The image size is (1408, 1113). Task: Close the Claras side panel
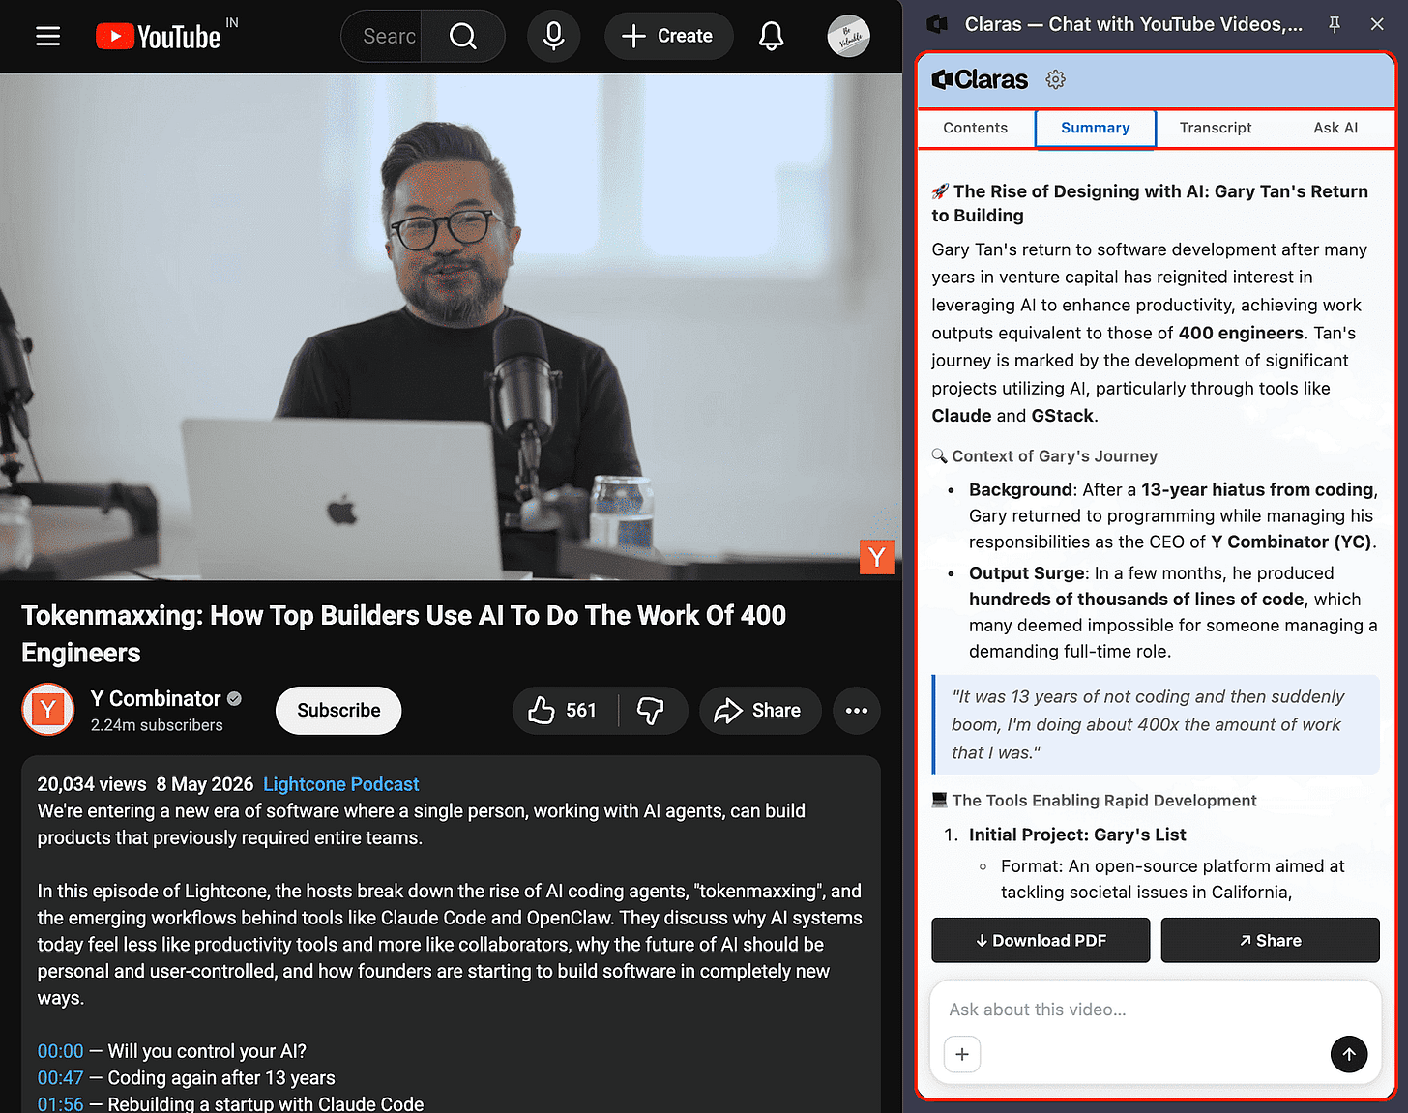click(1377, 24)
